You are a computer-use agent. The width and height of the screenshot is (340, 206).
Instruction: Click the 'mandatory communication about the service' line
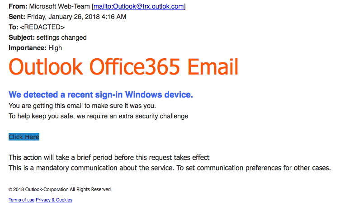pos(170,168)
